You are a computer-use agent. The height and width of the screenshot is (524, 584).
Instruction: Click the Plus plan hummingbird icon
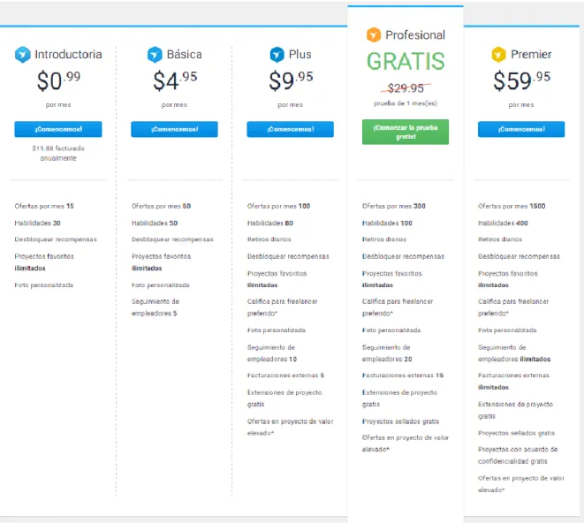[277, 55]
